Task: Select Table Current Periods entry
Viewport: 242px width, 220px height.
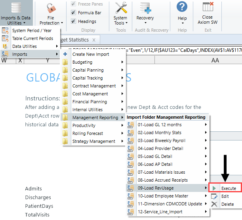Action: click(32, 38)
